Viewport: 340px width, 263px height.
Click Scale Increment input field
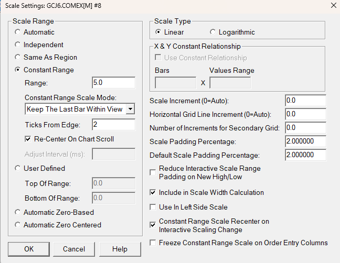point(305,101)
